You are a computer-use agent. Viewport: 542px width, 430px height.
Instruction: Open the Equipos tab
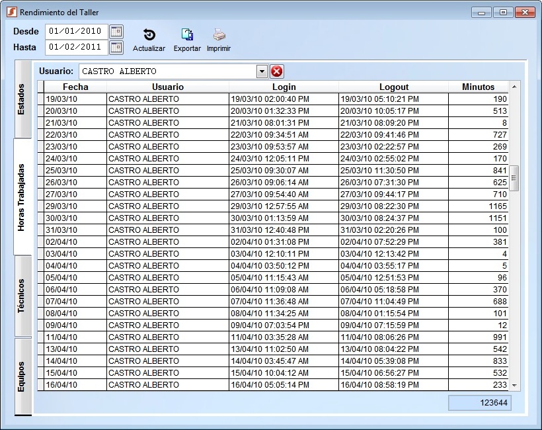(22, 376)
